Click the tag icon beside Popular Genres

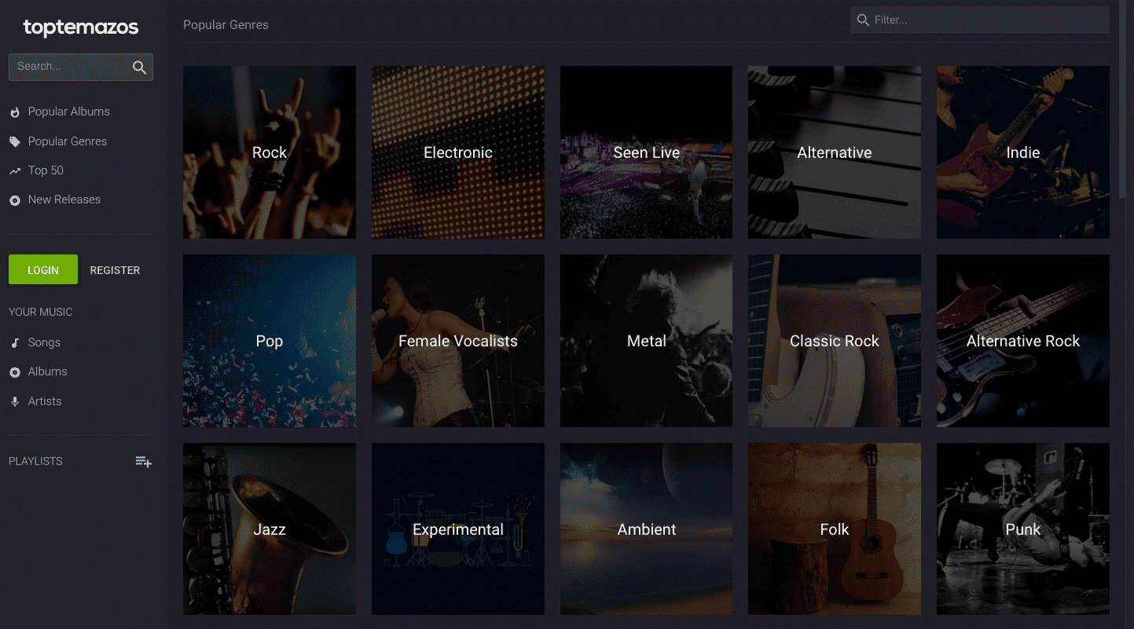14,142
